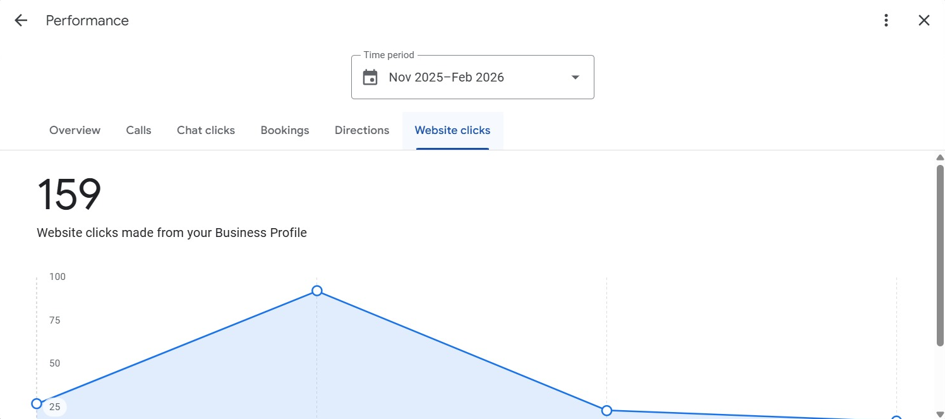Click the first data point on the chart line
The height and width of the screenshot is (419, 945).
(x=37, y=404)
